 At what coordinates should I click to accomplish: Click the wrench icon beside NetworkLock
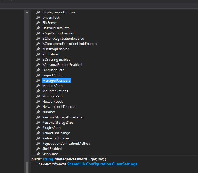tap(38, 102)
